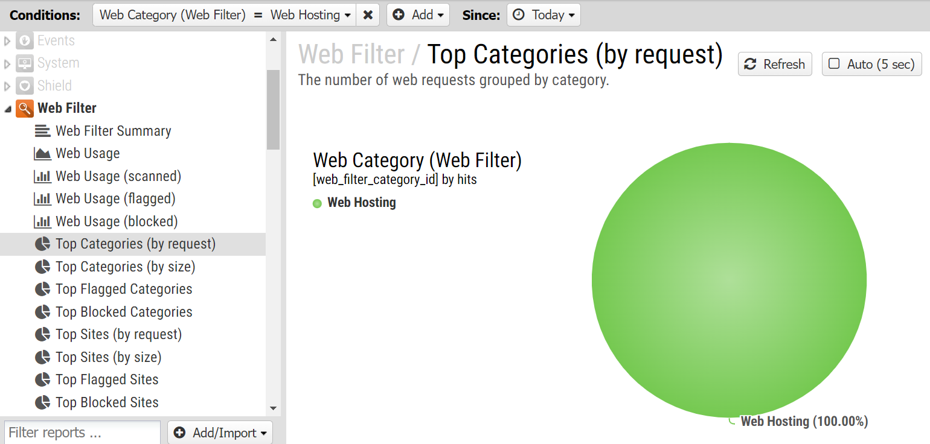Click the Events clock icon
This screenshot has width=930, height=444.
25,41
